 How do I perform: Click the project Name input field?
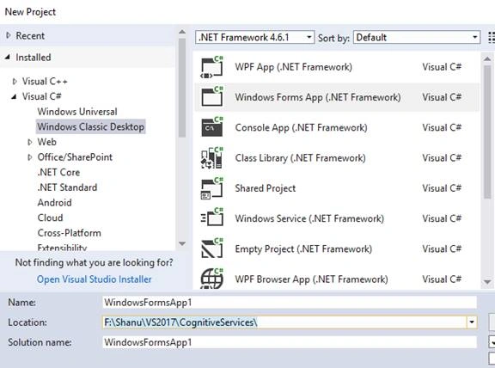pyautogui.click(x=290, y=303)
